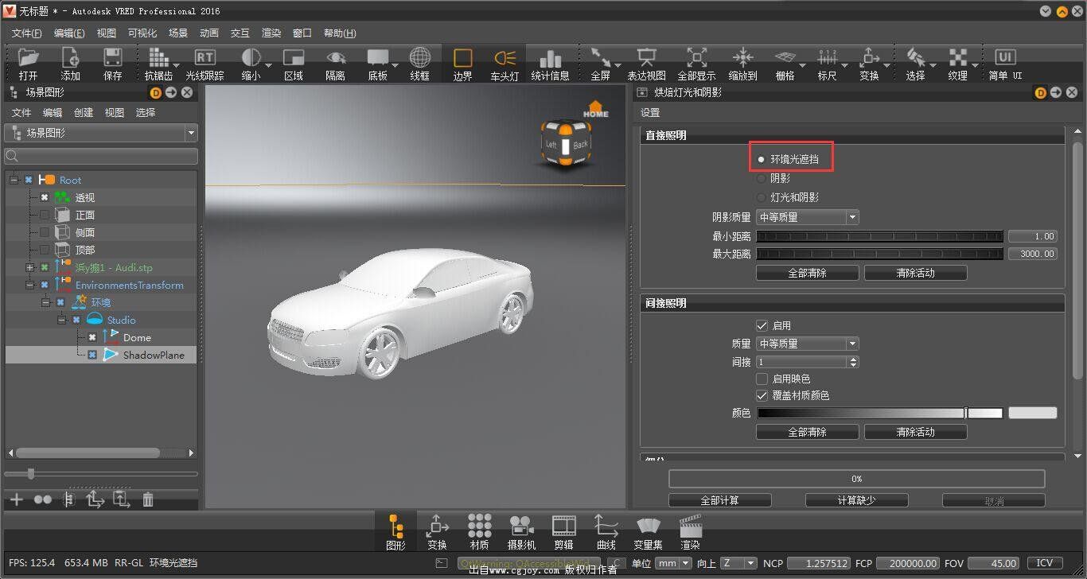Toggle 车头灯 headlight toolbar icon
The height and width of the screenshot is (579, 1087).
[x=505, y=58]
